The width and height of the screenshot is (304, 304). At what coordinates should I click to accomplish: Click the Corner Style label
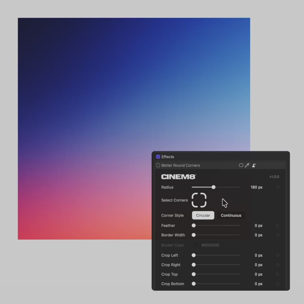tap(172, 215)
